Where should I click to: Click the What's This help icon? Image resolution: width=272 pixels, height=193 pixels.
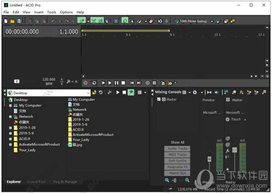(233, 21)
